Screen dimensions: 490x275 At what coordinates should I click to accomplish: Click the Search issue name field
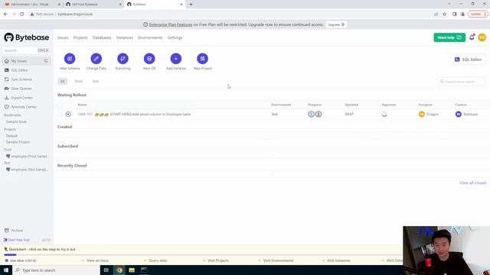462,82
